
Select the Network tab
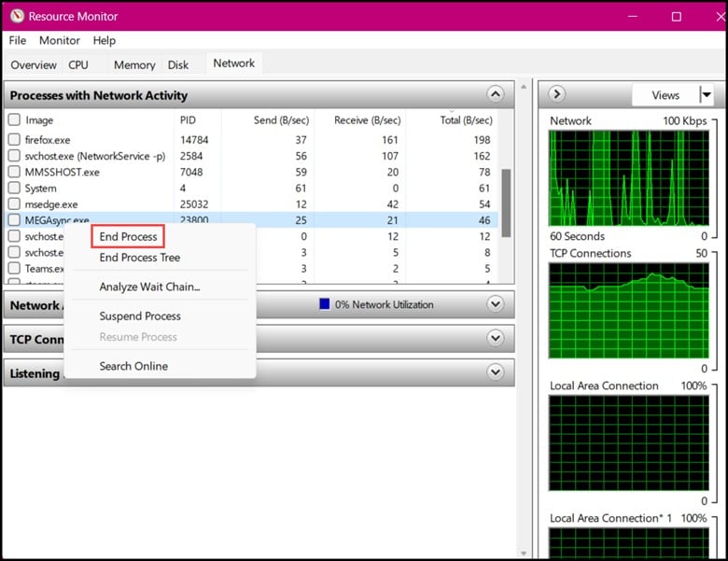(x=234, y=63)
